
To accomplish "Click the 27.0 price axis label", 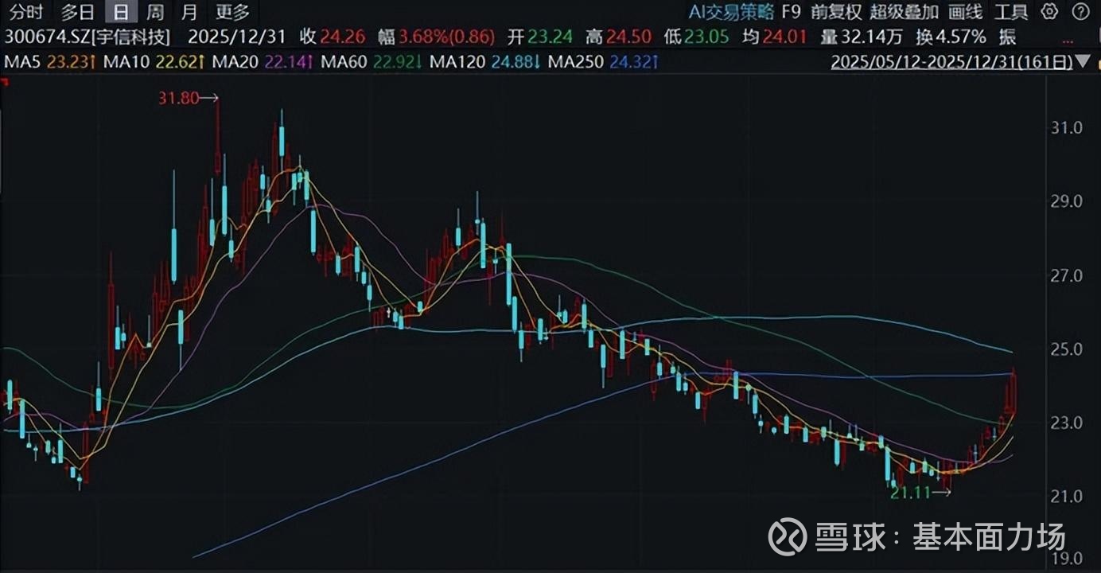I will click(x=1067, y=276).
